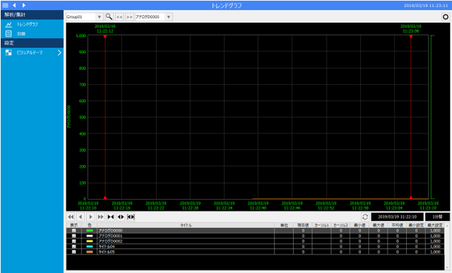
Task: Click the previous pen << button
Action: coord(119,17)
